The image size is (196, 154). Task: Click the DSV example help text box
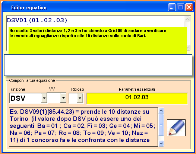click(83, 127)
